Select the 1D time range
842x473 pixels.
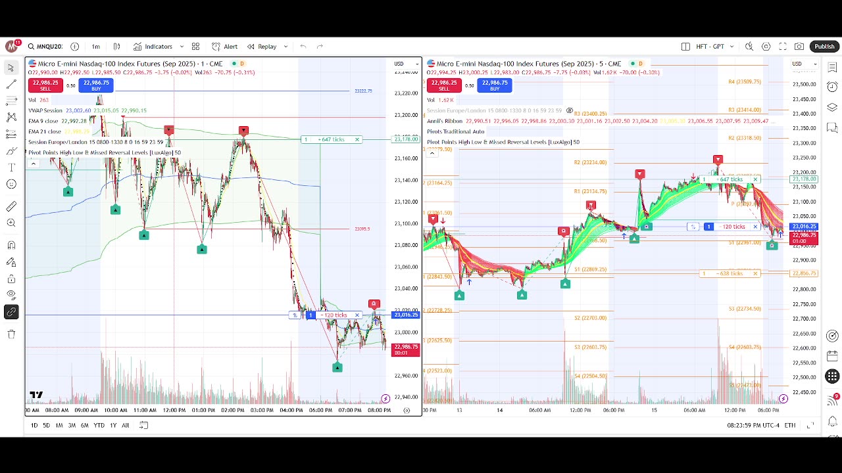(34, 425)
